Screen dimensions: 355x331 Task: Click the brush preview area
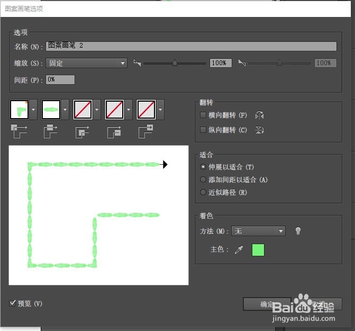(98, 215)
